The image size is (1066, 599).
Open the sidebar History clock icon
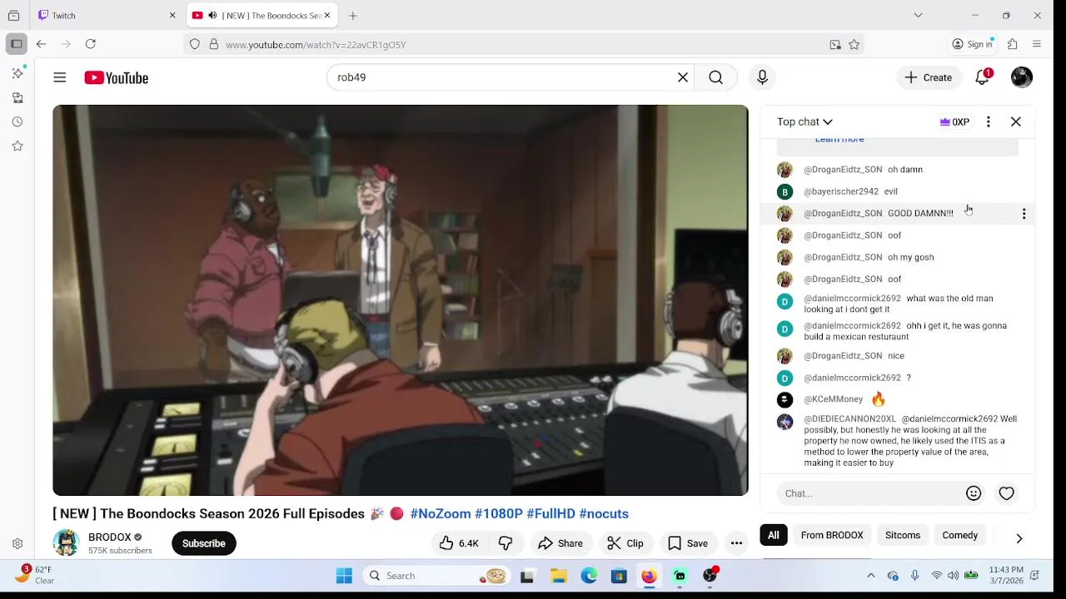(17, 121)
